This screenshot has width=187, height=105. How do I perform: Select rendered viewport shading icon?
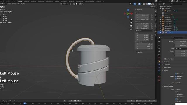click(x=153, y=4)
